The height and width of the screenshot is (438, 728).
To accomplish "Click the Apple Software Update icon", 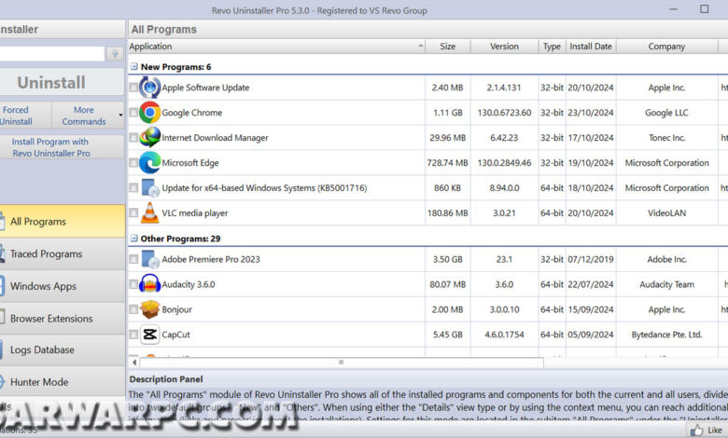I will 149,88.
